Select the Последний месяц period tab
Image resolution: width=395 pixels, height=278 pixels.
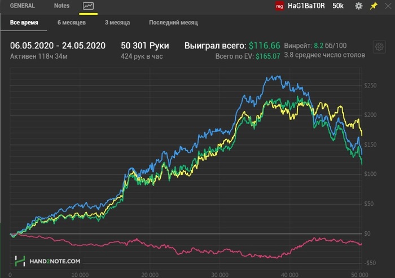point(173,23)
